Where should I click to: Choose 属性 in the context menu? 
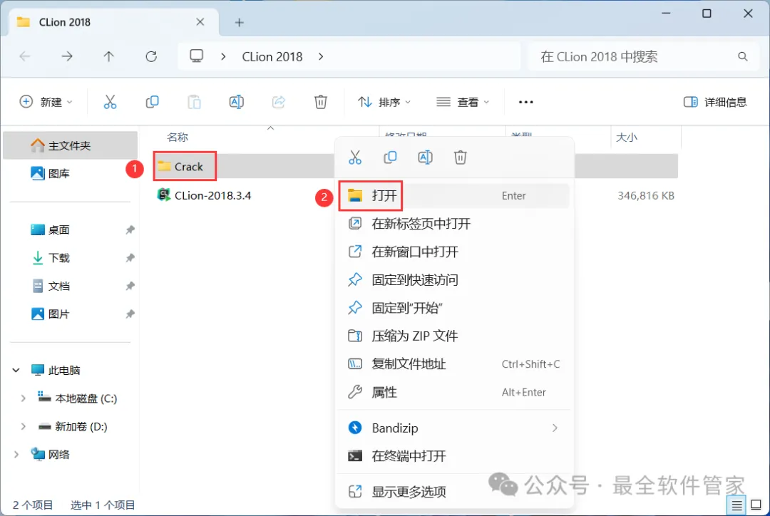point(453,392)
